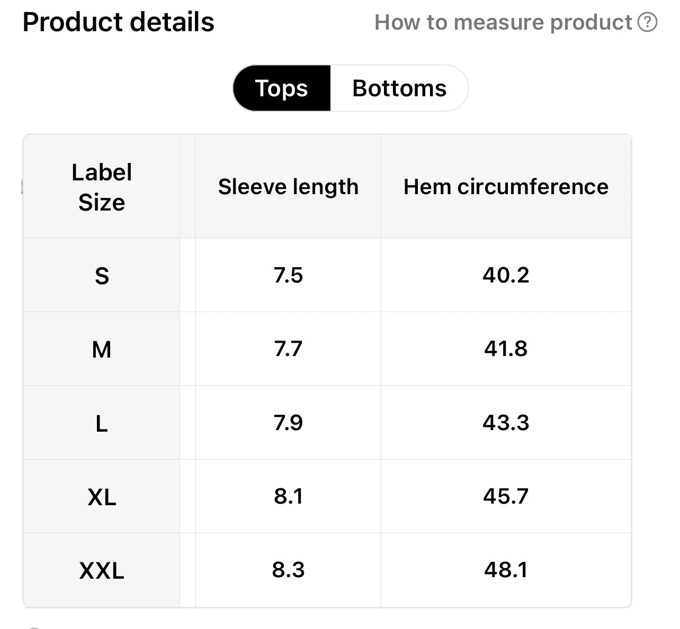Click the Product details heading

(119, 22)
